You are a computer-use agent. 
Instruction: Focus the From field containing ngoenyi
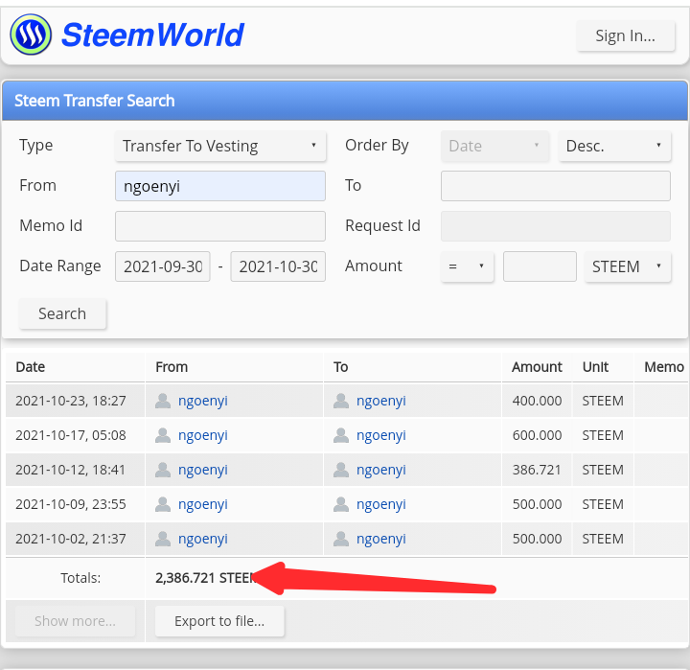click(x=220, y=186)
